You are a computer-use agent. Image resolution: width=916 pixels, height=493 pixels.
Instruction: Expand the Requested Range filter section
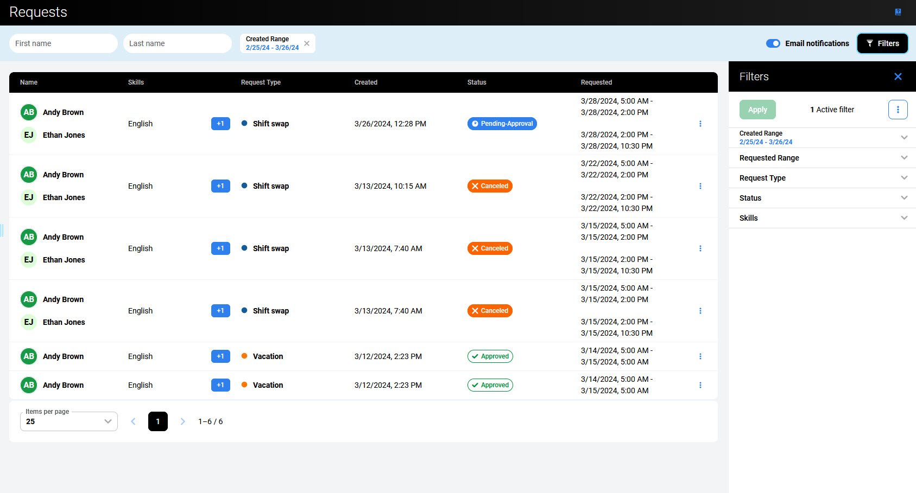(822, 158)
